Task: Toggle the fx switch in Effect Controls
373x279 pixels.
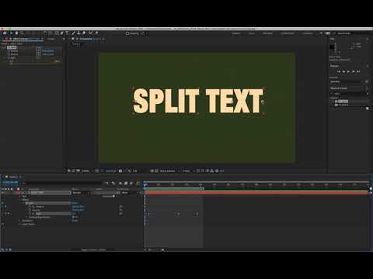Action: point(5,47)
